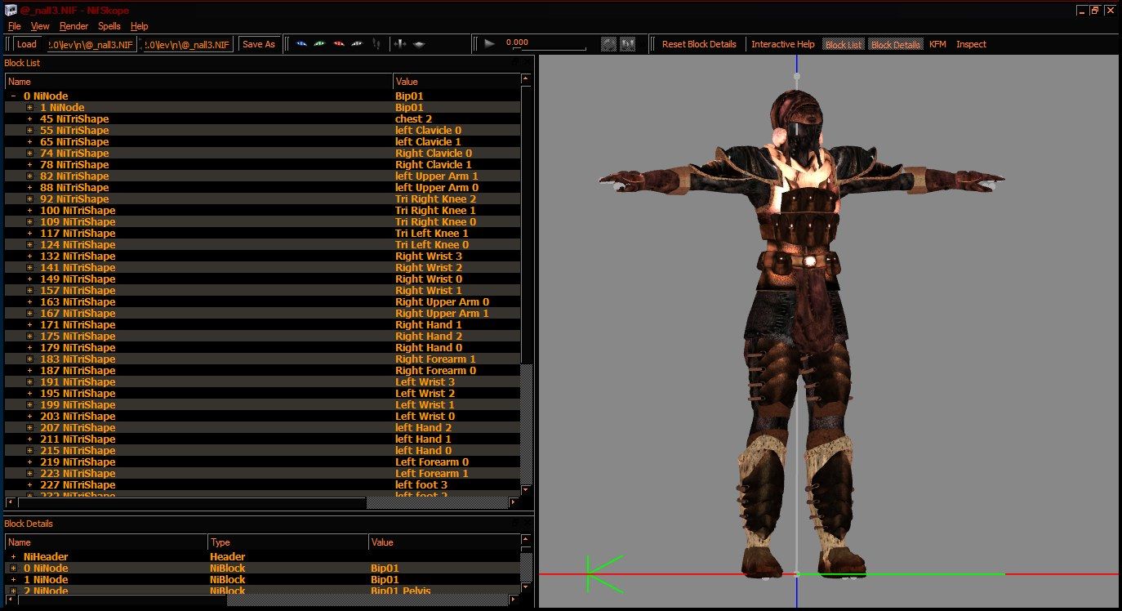This screenshot has width=1122, height=611.
Task: Click the Type column header in Block Details
Action: pyautogui.click(x=288, y=542)
